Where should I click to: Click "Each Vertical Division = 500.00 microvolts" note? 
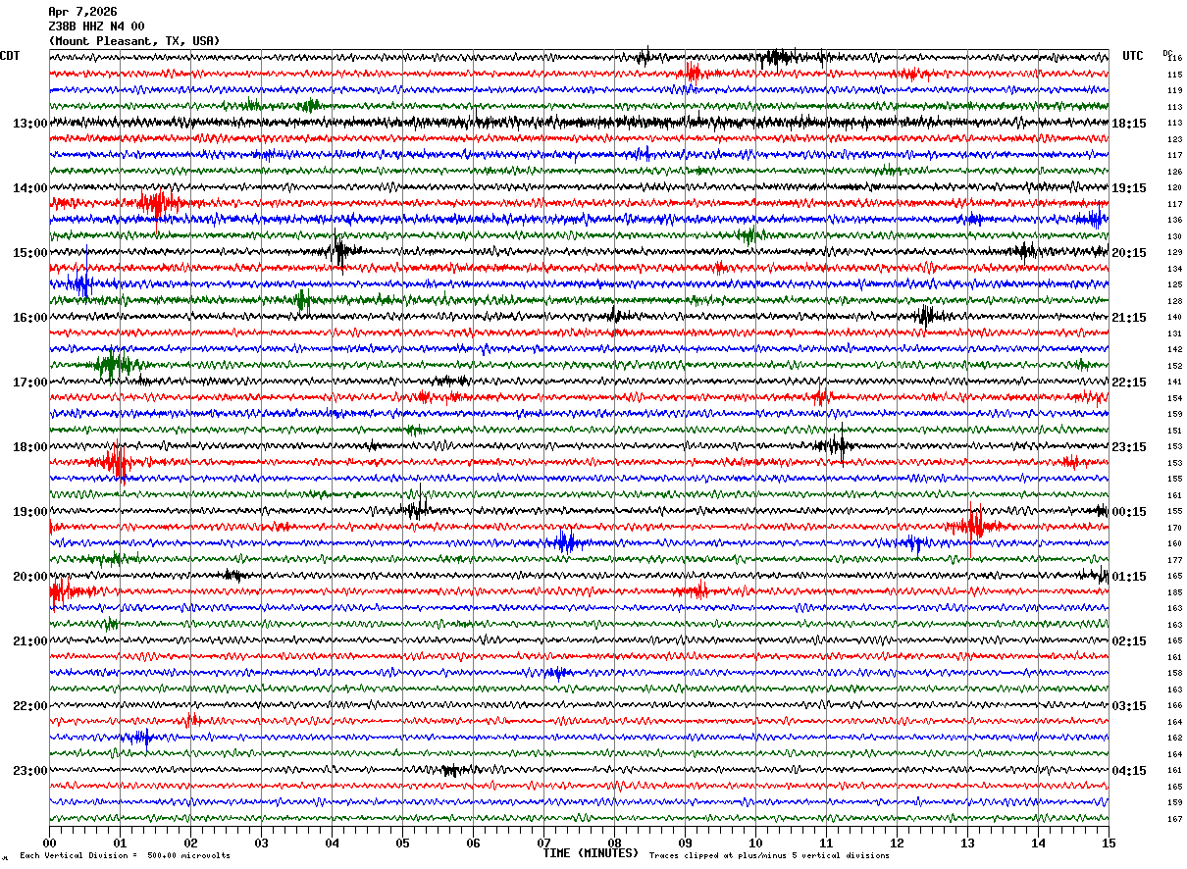(x=125, y=856)
